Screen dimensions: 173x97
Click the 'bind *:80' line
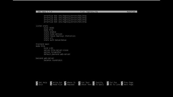(x=48, y=48)
